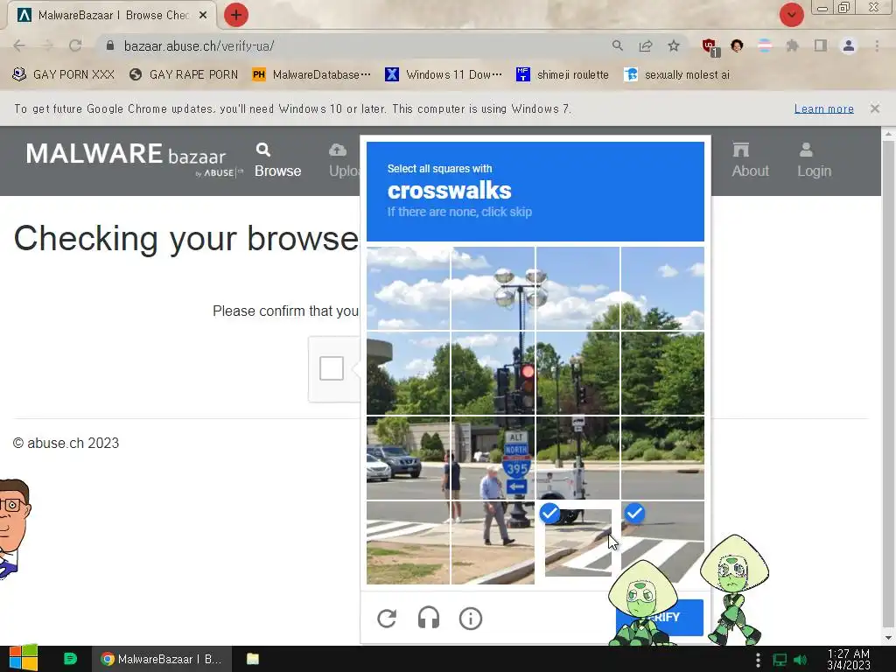Select the tile with the red traffic light
This screenshot has height=672, width=896.
(x=493, y=373)
